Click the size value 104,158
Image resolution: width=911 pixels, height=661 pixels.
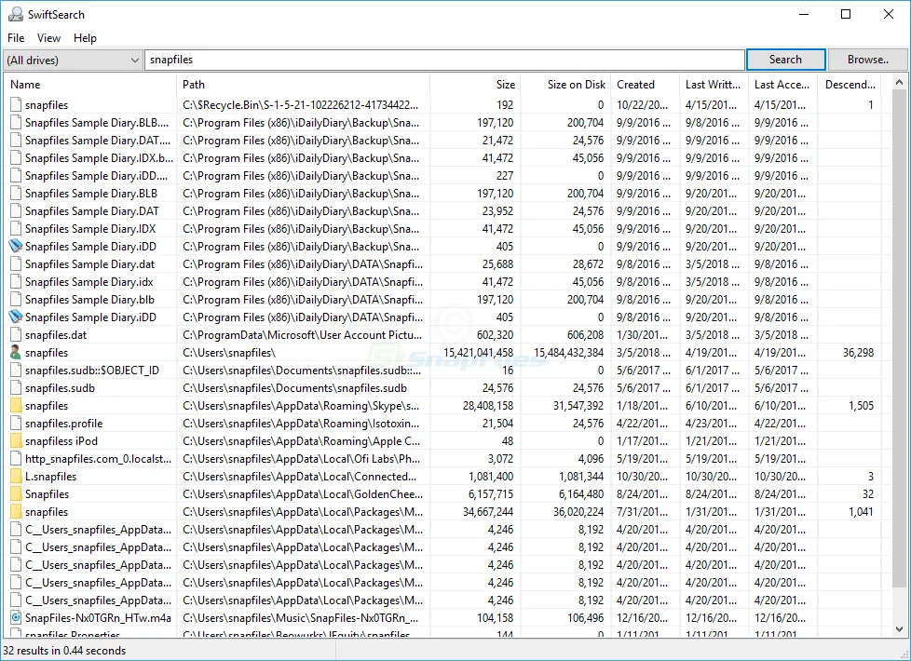click(x=495, y=618)
